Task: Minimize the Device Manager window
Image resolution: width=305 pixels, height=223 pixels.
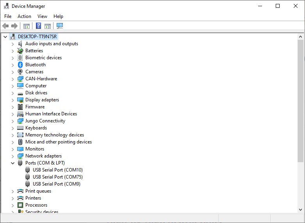Action: (x=260, y=6)
